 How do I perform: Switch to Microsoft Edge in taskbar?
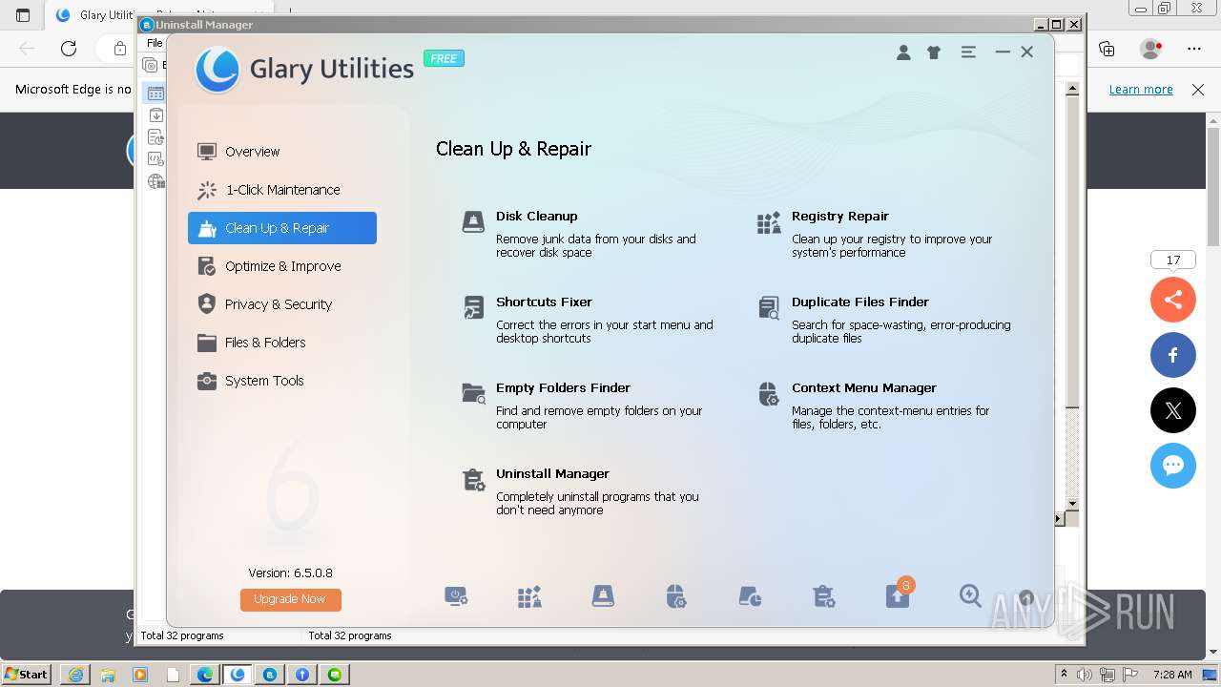tap(205, 675)
